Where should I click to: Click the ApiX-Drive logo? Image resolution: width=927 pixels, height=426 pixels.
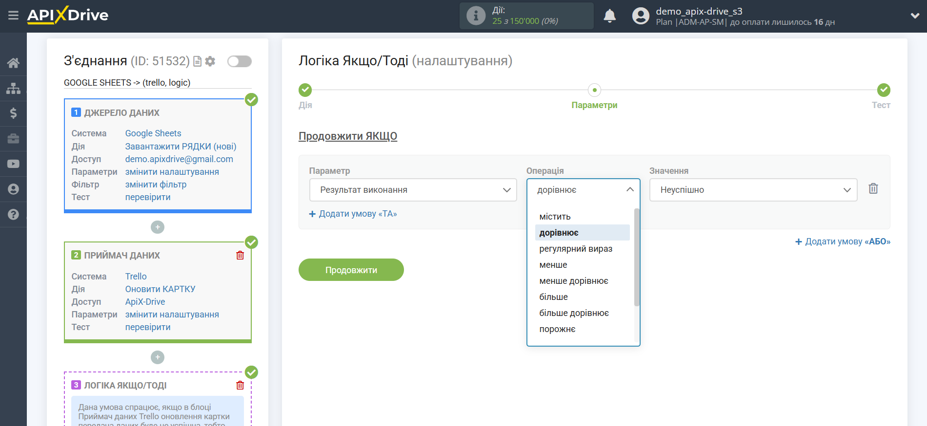68,15
